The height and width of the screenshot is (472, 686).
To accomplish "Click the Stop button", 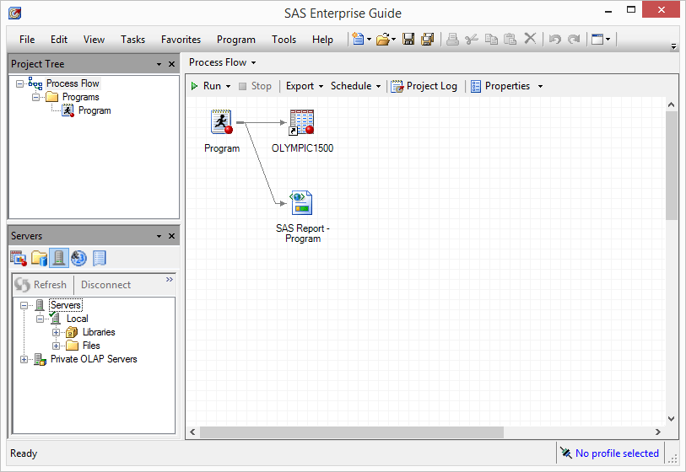I will coord(256,86).
